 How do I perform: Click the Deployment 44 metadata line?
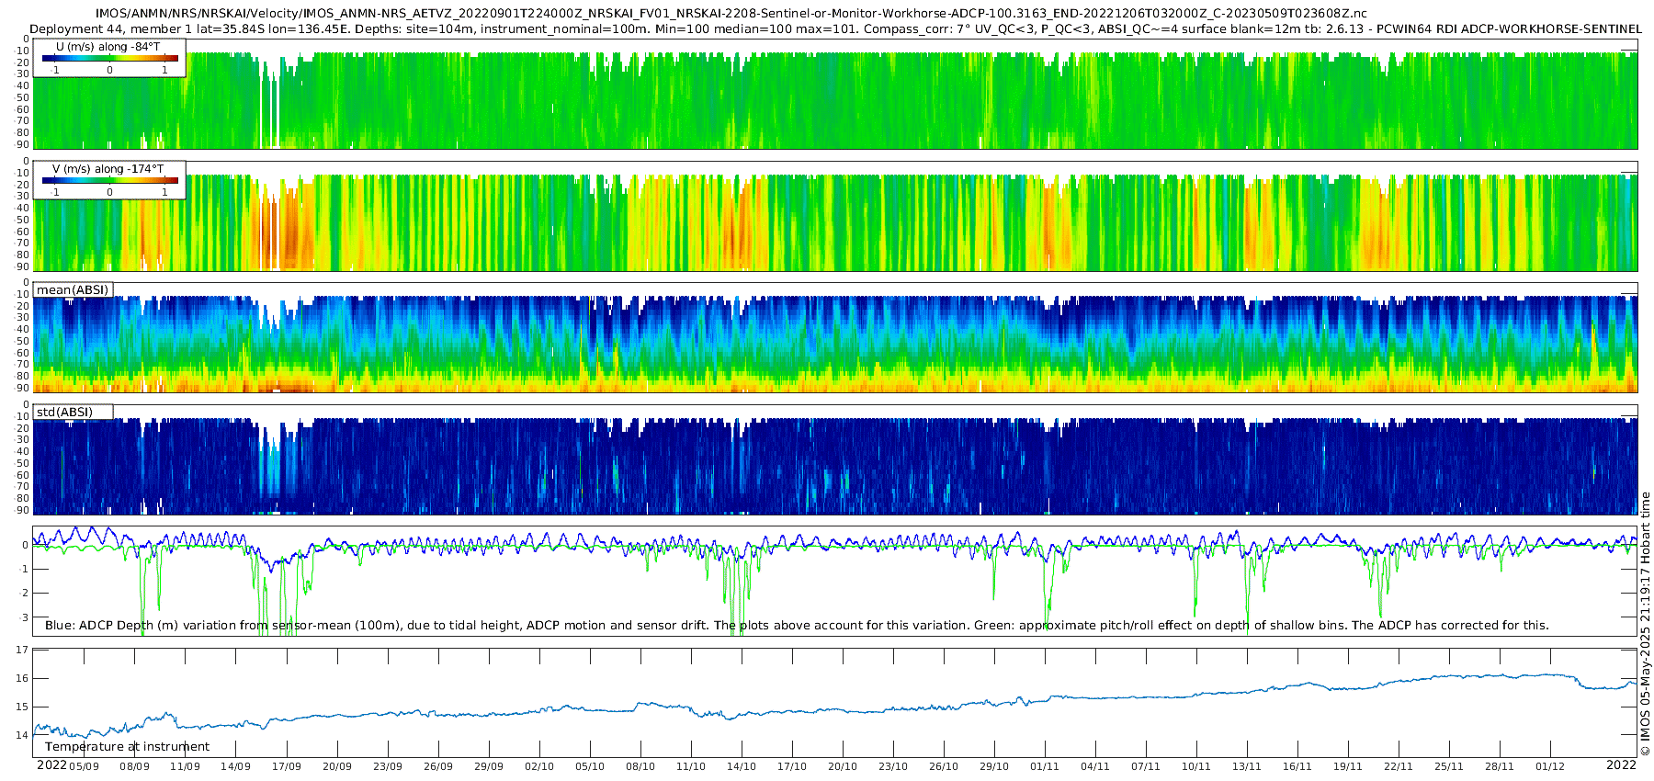pyautogui.click(x=835, y=29)
